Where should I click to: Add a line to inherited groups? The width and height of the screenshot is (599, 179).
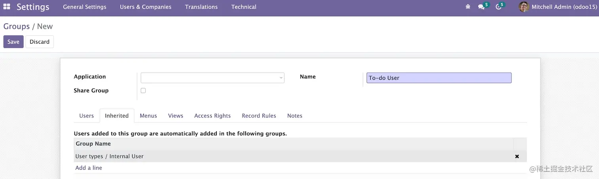[89, 168]
